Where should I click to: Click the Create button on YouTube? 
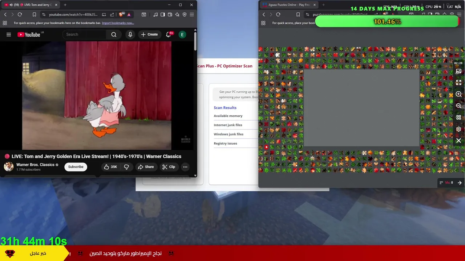click(149, 34)
